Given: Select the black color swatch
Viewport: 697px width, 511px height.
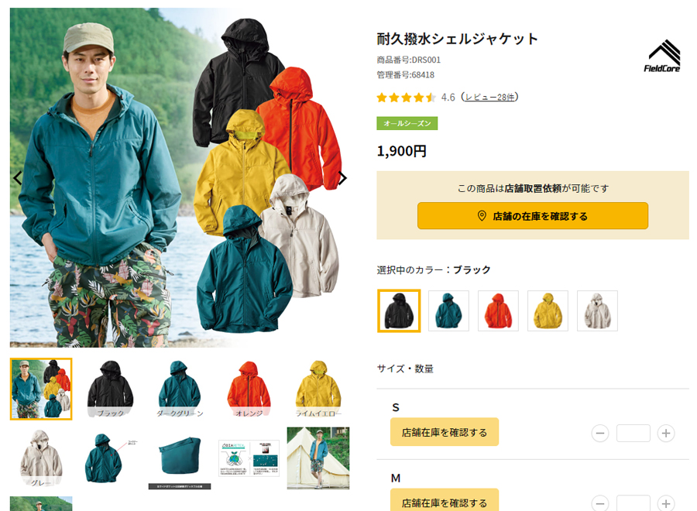Looking at the screenshot, I should click(399, 311).
